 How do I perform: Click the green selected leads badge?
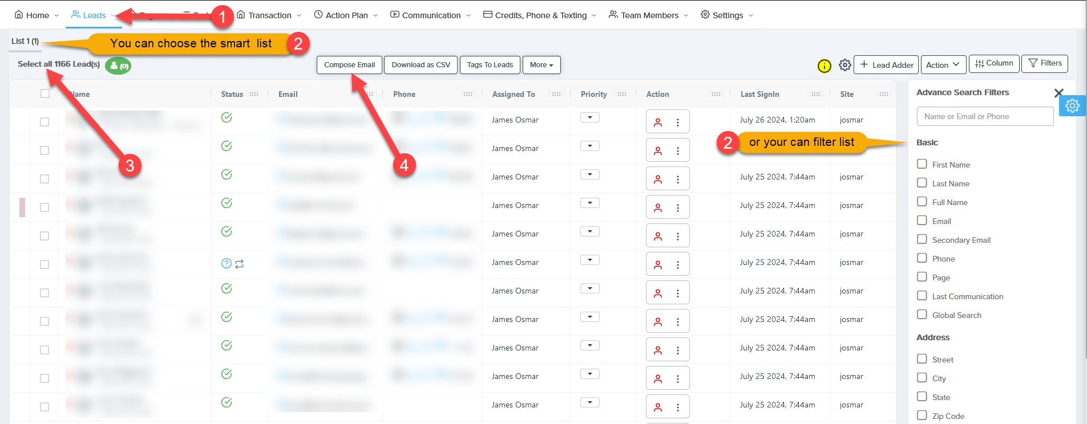118,66
